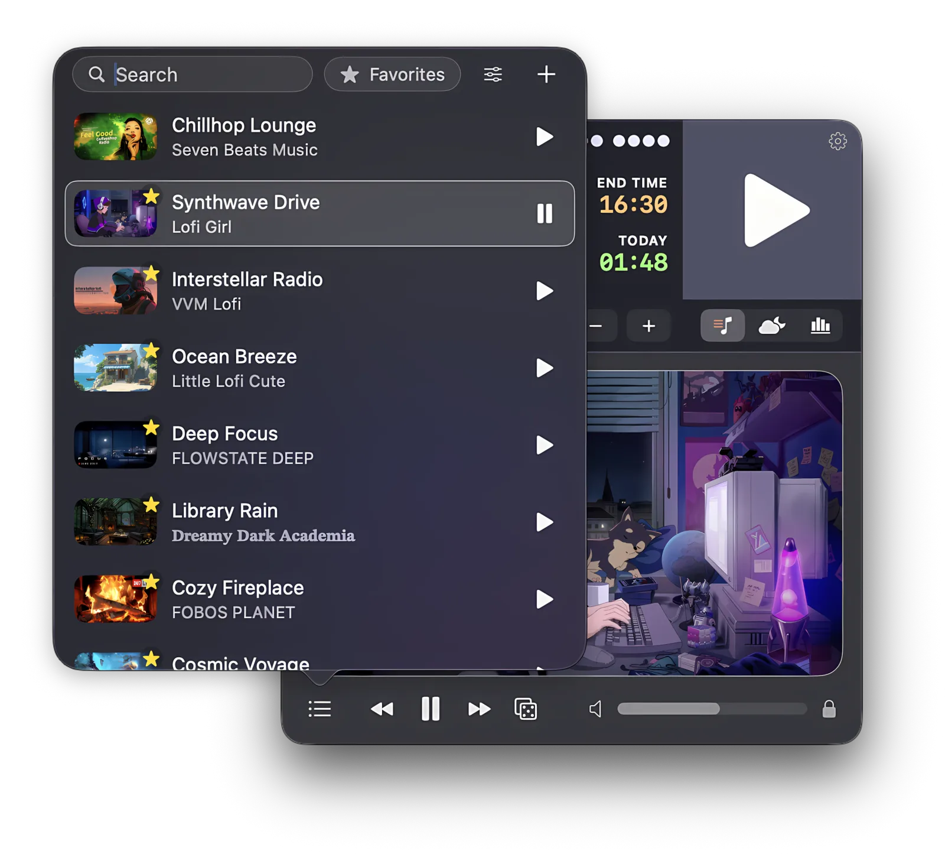Unfavorite Ocean Breeze star

click(x=151, y=350)
